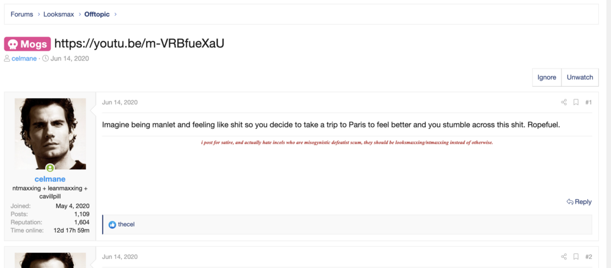Open the celmane username under the avatar

tap(50, 179)
